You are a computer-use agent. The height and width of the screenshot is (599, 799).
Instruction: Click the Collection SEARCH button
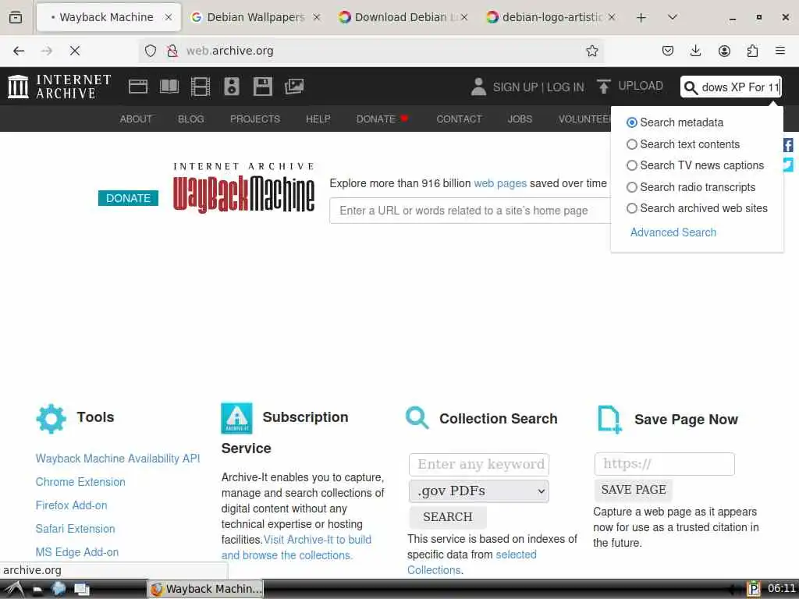pyautogui.click(x=448, y=517)
